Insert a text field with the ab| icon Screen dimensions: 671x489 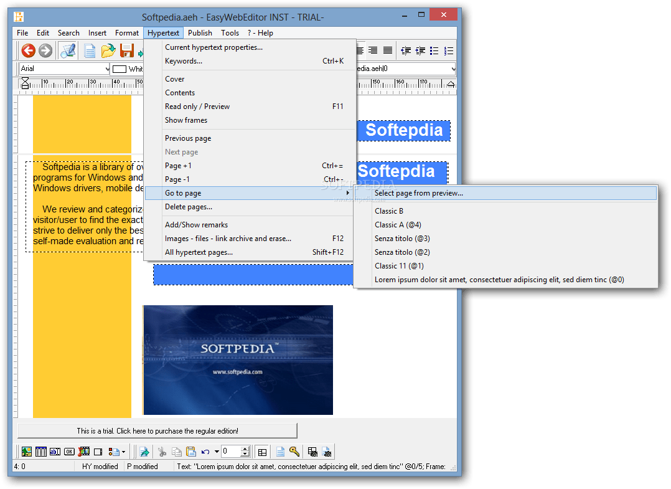pos(55,452)
